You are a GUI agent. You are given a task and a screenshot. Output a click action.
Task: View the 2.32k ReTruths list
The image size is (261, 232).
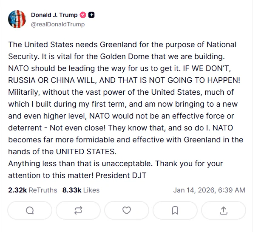coord(32,190)
